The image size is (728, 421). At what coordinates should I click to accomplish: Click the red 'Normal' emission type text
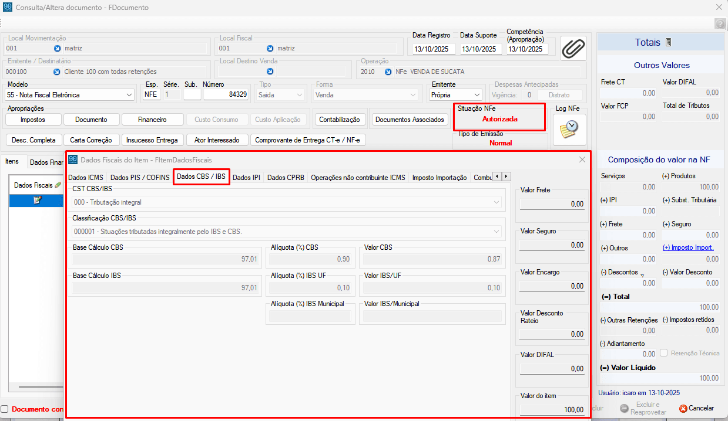point(501,143)
